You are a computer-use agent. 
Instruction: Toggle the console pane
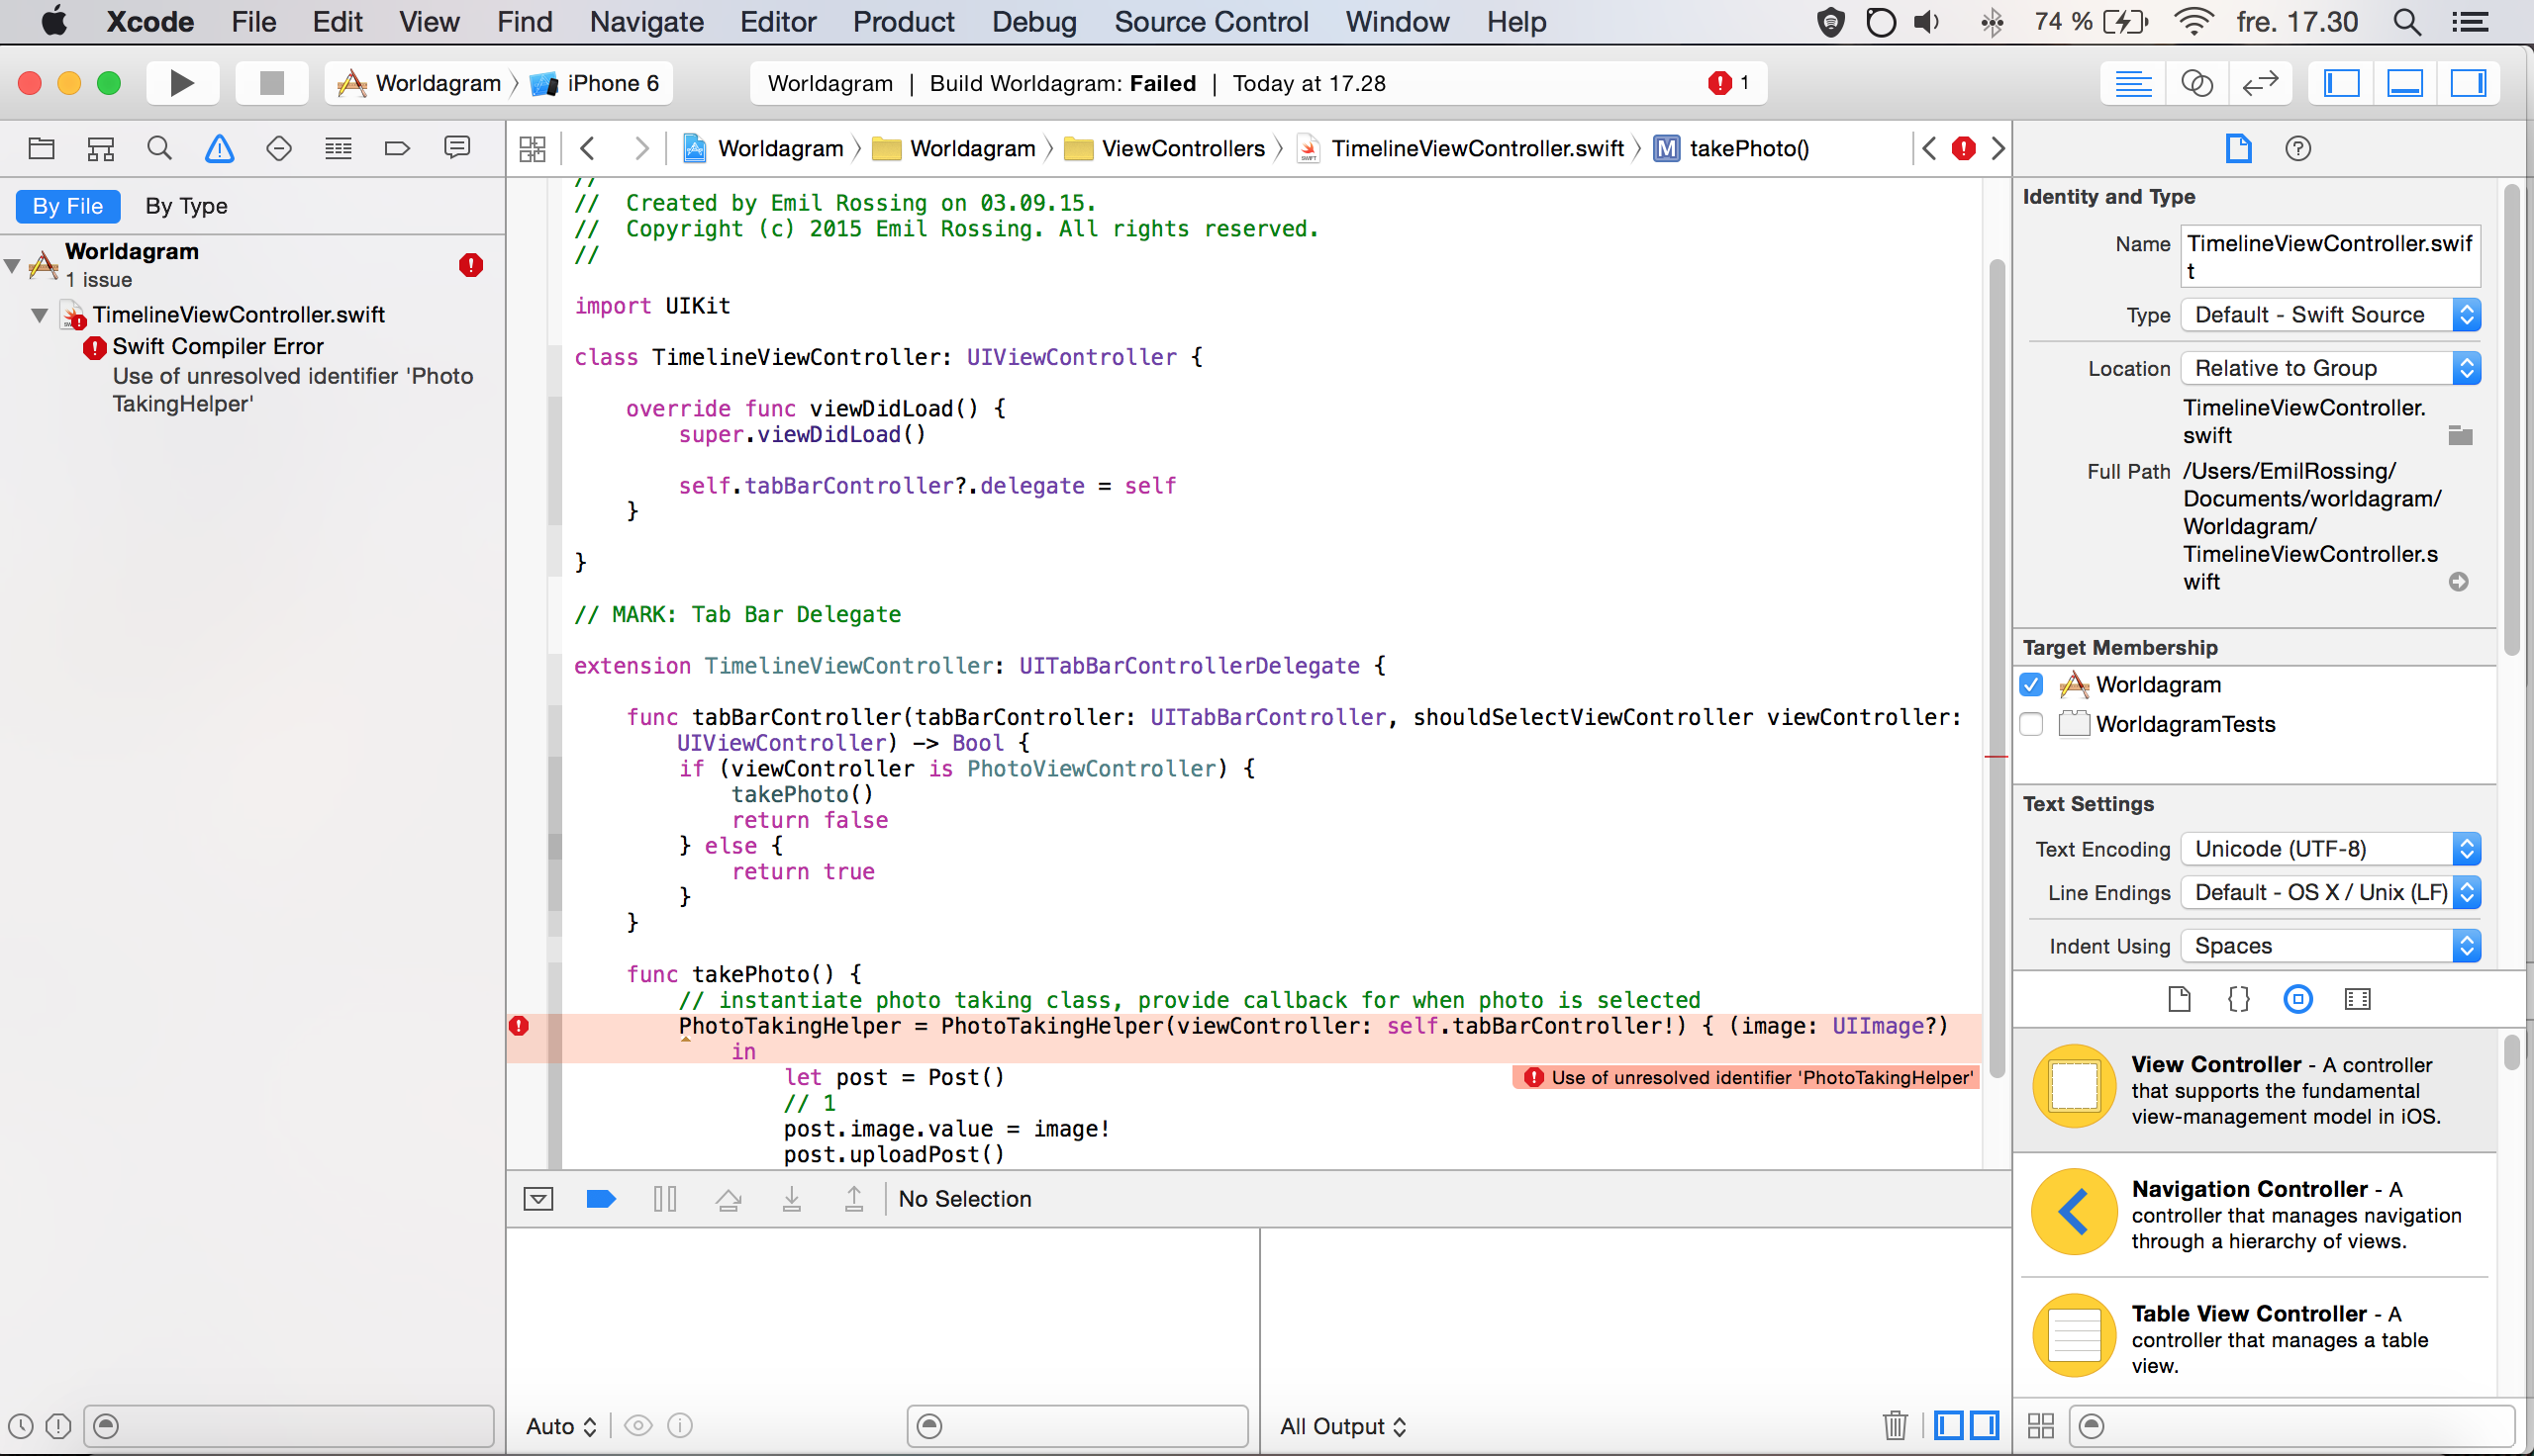tap(1985, 1426)
